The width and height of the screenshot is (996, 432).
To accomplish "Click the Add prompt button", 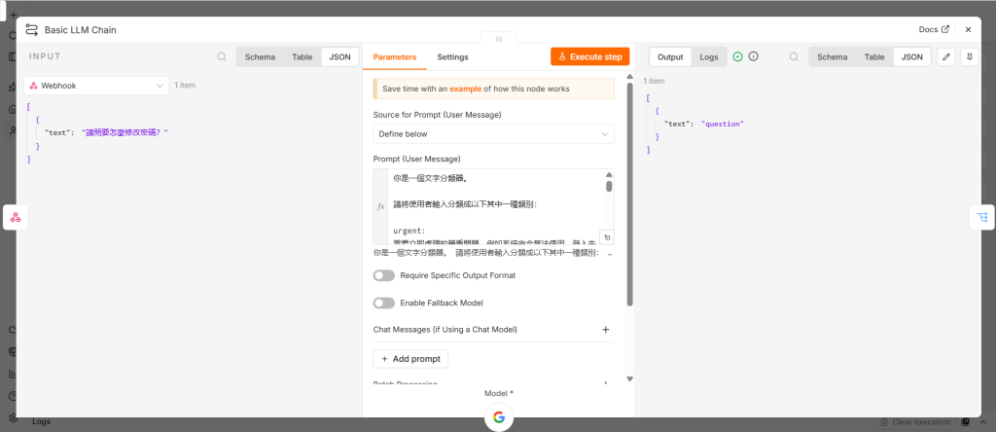I will click(x=411, y=359).
